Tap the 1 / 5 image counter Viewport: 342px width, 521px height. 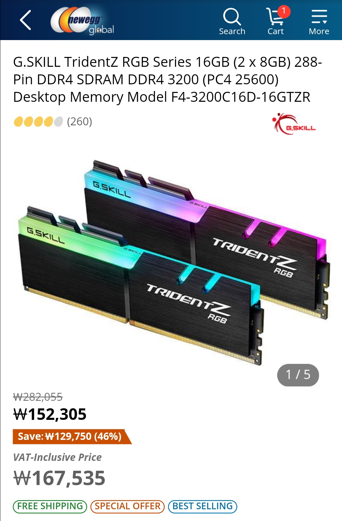(298, 375)
